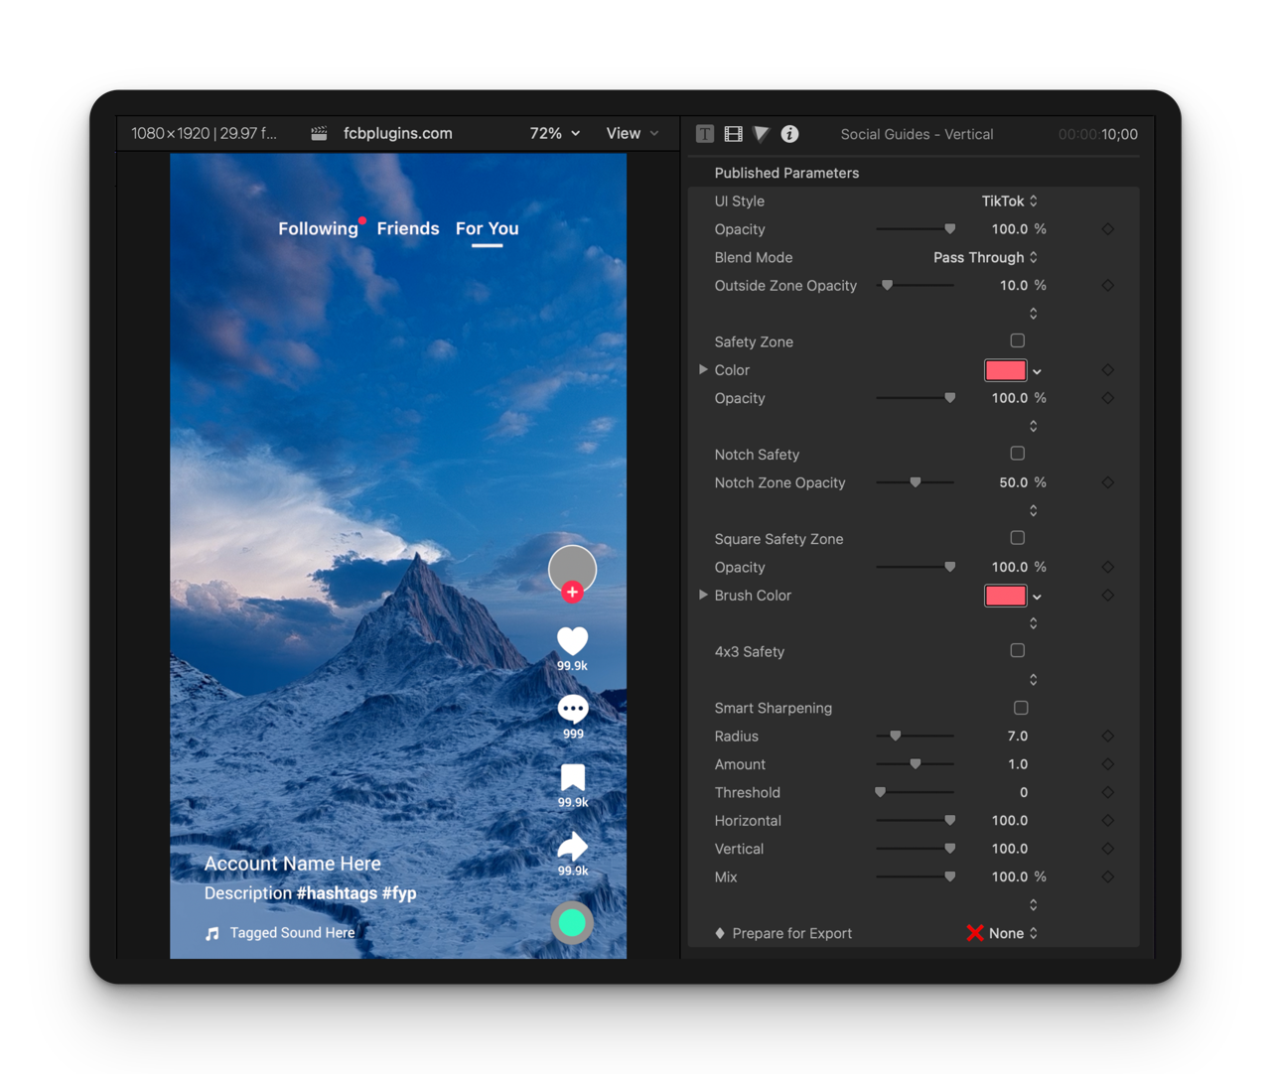This screenshot has height=1074, width=1271.
Task: Click the red X icon by Prepare for Export
Action: 975,933
